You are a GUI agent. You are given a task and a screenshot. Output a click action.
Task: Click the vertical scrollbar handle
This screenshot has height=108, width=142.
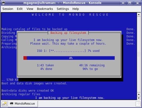click(x=139, y=55)
